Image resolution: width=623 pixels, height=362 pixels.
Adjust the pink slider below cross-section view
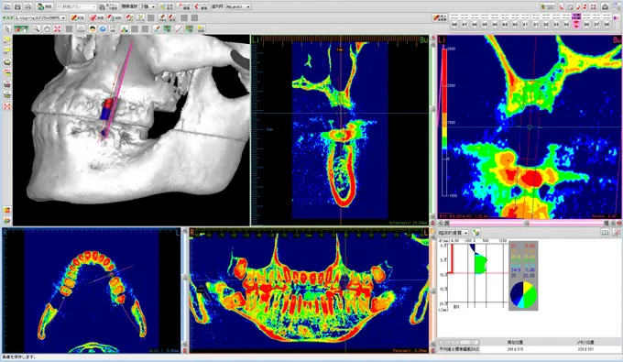[x=526, y=224]
